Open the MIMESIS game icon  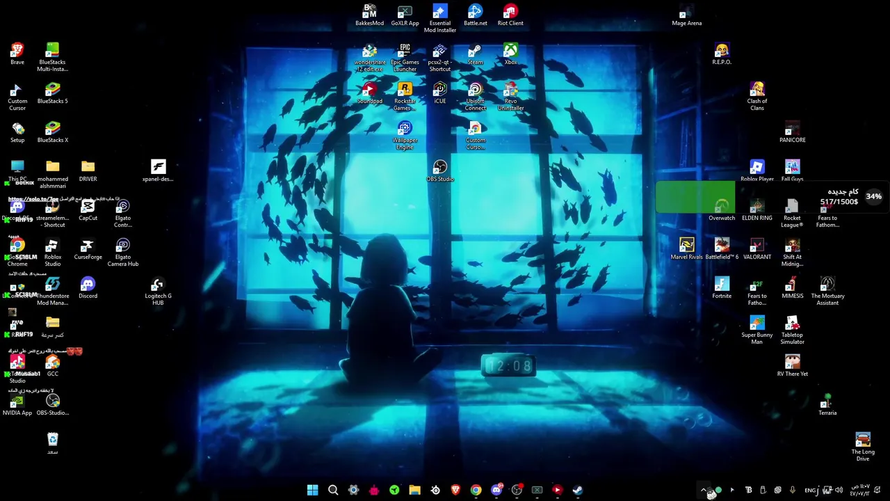(792, 288)
